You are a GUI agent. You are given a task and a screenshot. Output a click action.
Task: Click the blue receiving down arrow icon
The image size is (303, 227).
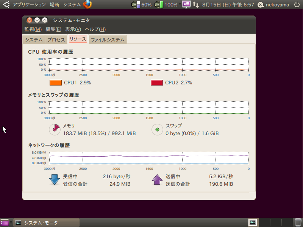click(x=55, y=180)
